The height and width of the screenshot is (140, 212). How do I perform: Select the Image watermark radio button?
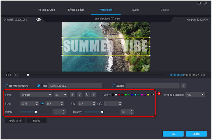click(114, 86)
